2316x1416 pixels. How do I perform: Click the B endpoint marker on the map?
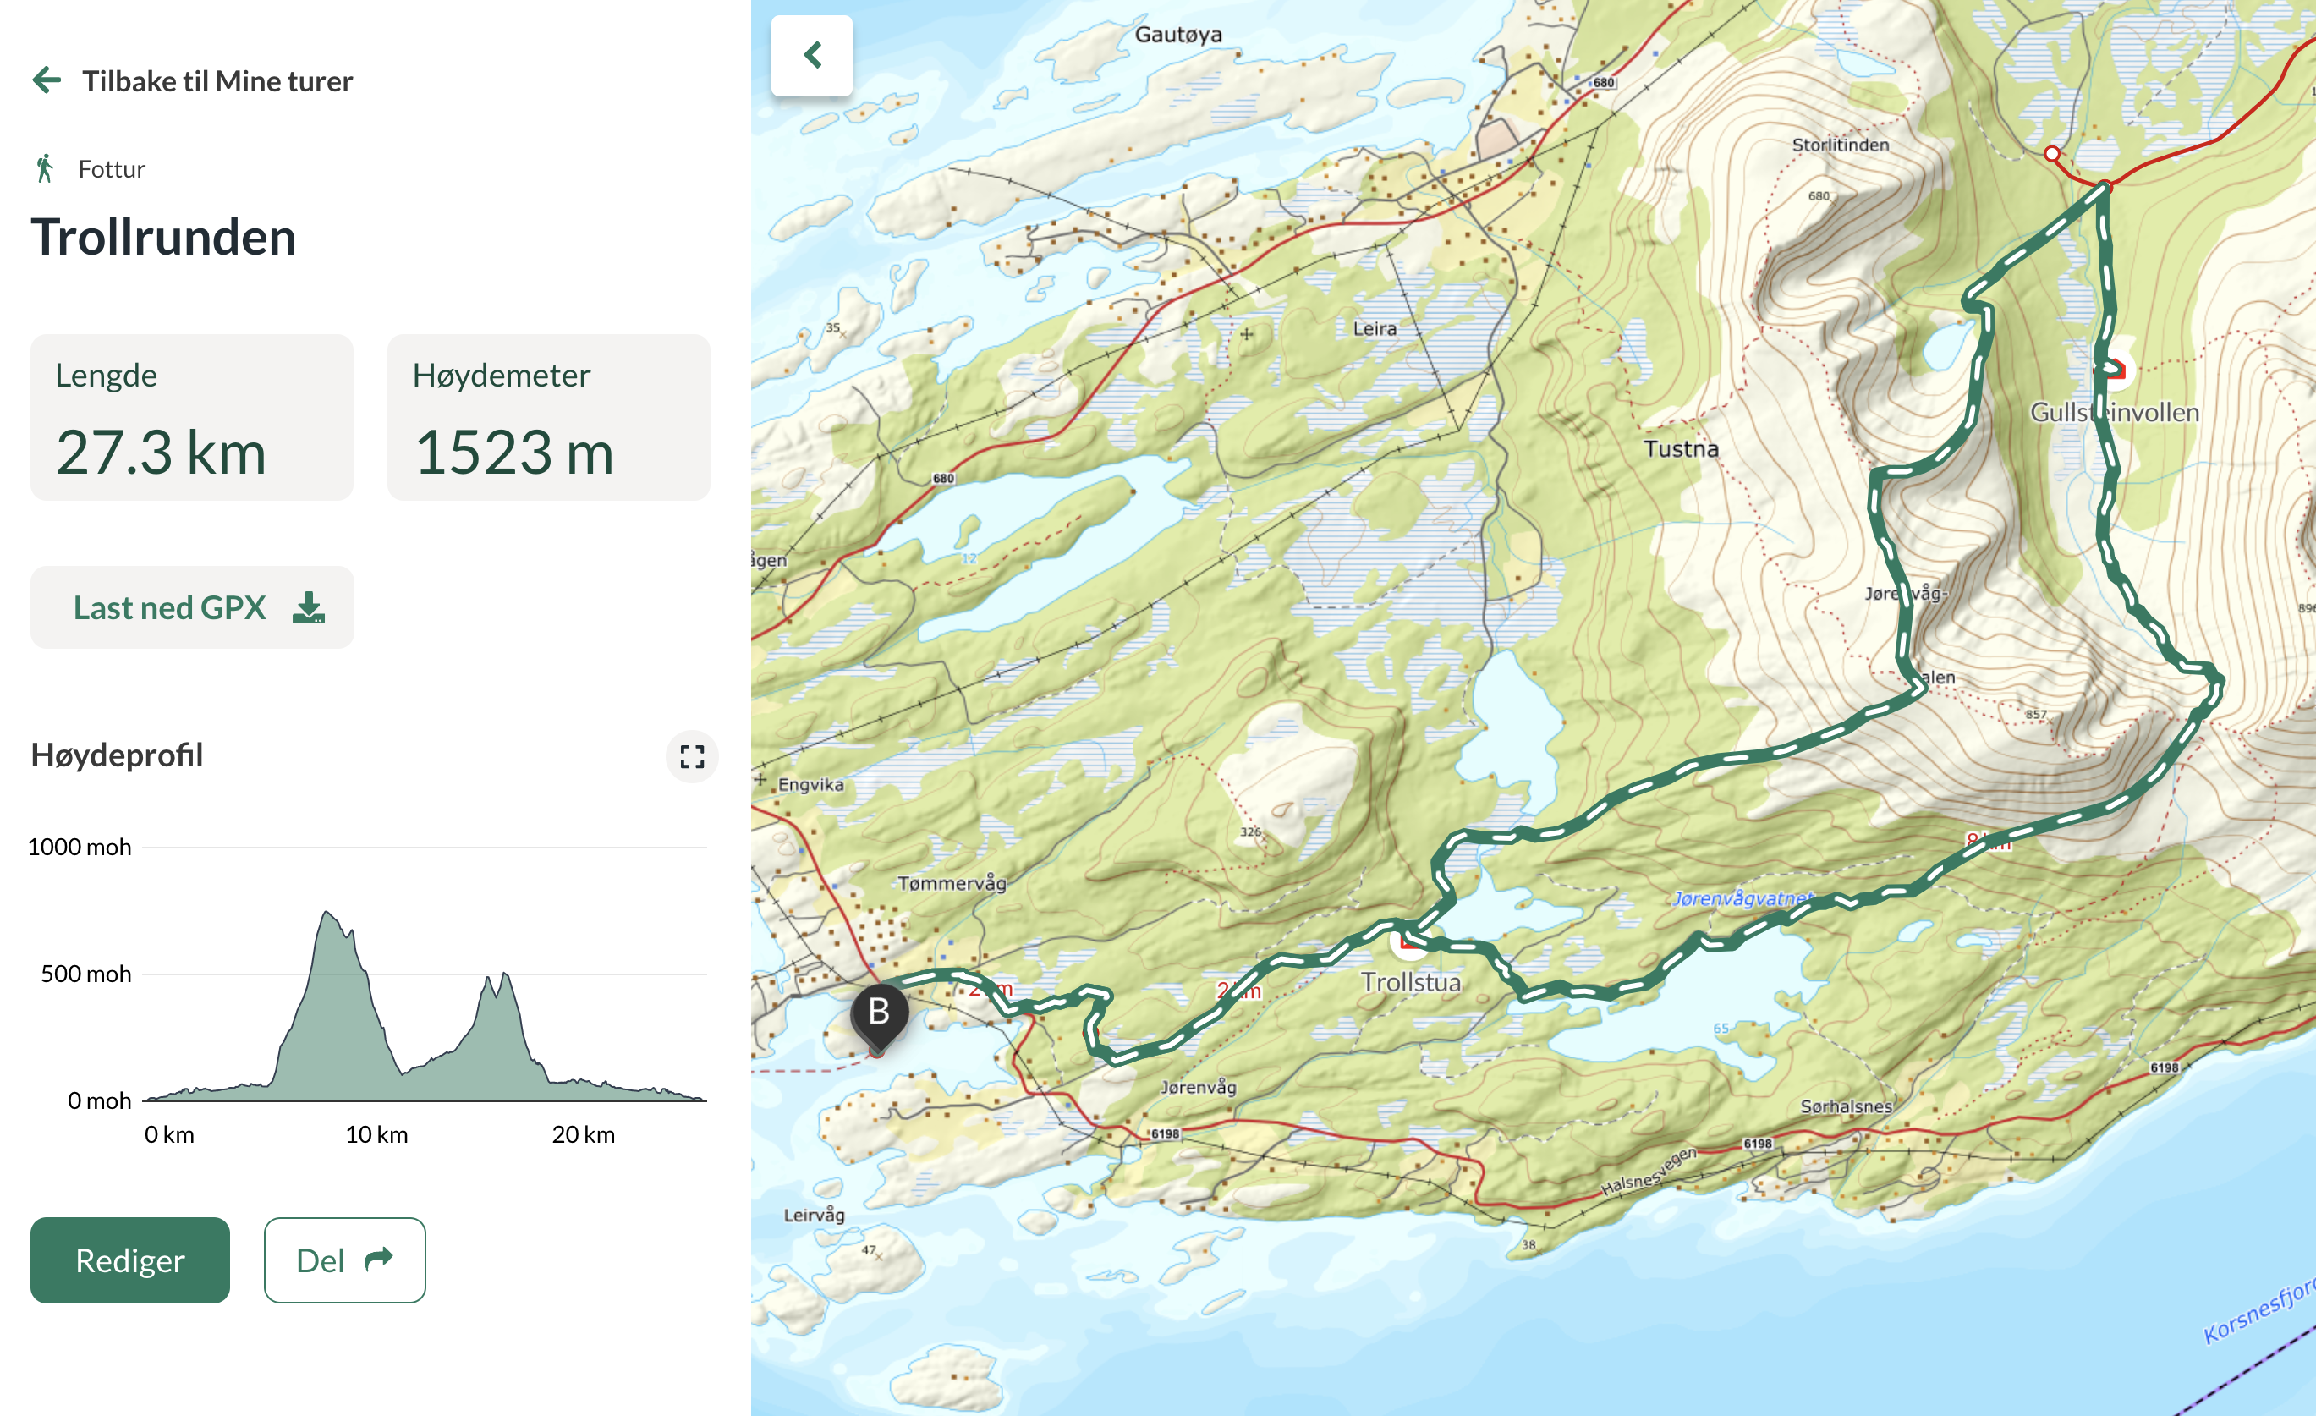(x=879, y=1013)
